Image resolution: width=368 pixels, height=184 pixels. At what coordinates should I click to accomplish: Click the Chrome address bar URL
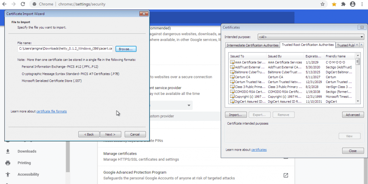click(x=82, y=4)
